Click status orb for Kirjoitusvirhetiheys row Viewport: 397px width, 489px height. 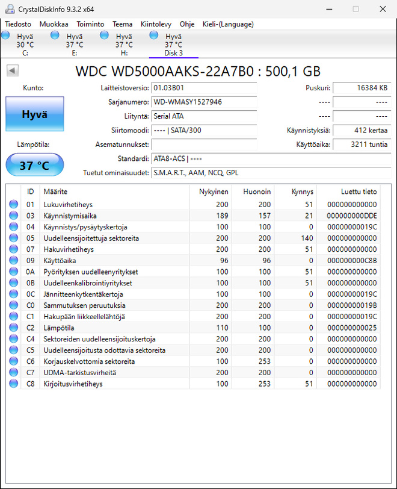[x=13, y=384]
